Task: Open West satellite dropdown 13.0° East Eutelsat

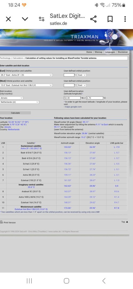Action: point(26,85)
